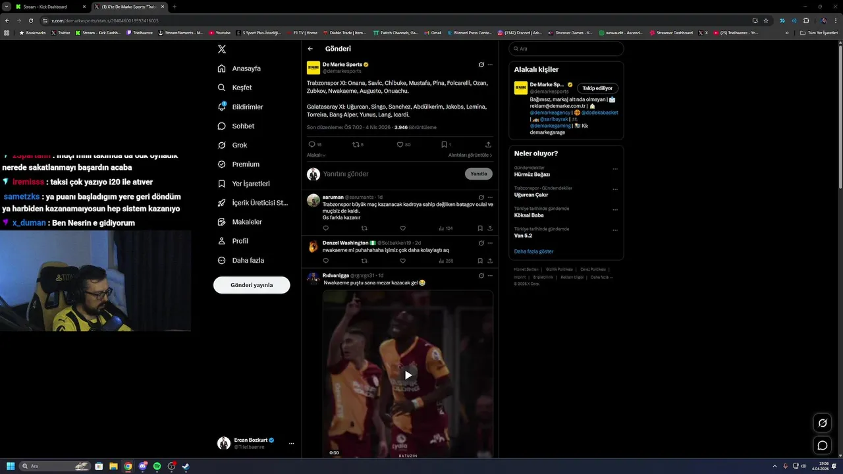Screen dimensions: 843x474
Task: Click Daha fazla göster link
Action: pyautogui.click(x=533, y=251)
